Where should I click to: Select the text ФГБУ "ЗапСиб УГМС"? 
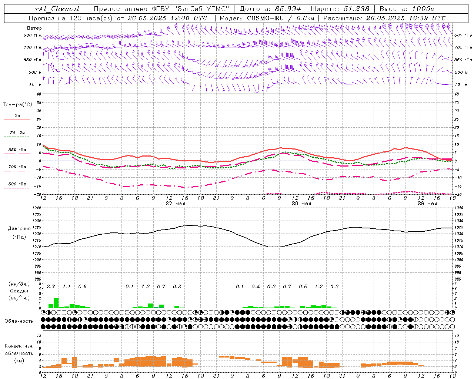(191, 9)
